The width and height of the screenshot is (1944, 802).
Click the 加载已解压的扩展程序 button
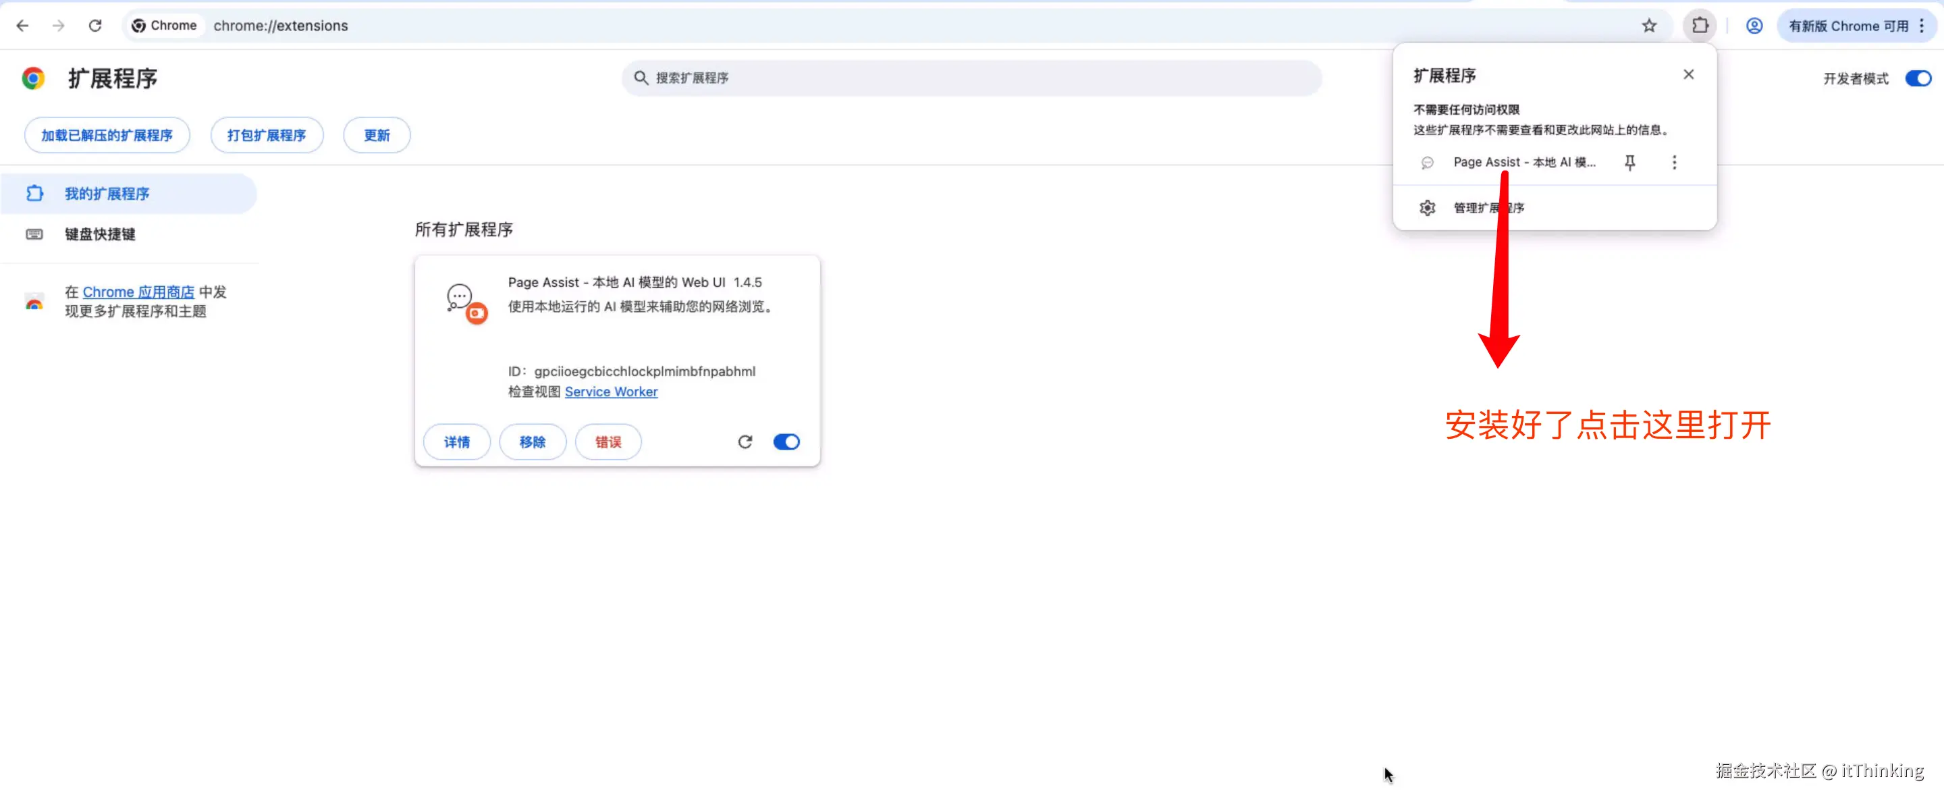(x=107, y=135)
